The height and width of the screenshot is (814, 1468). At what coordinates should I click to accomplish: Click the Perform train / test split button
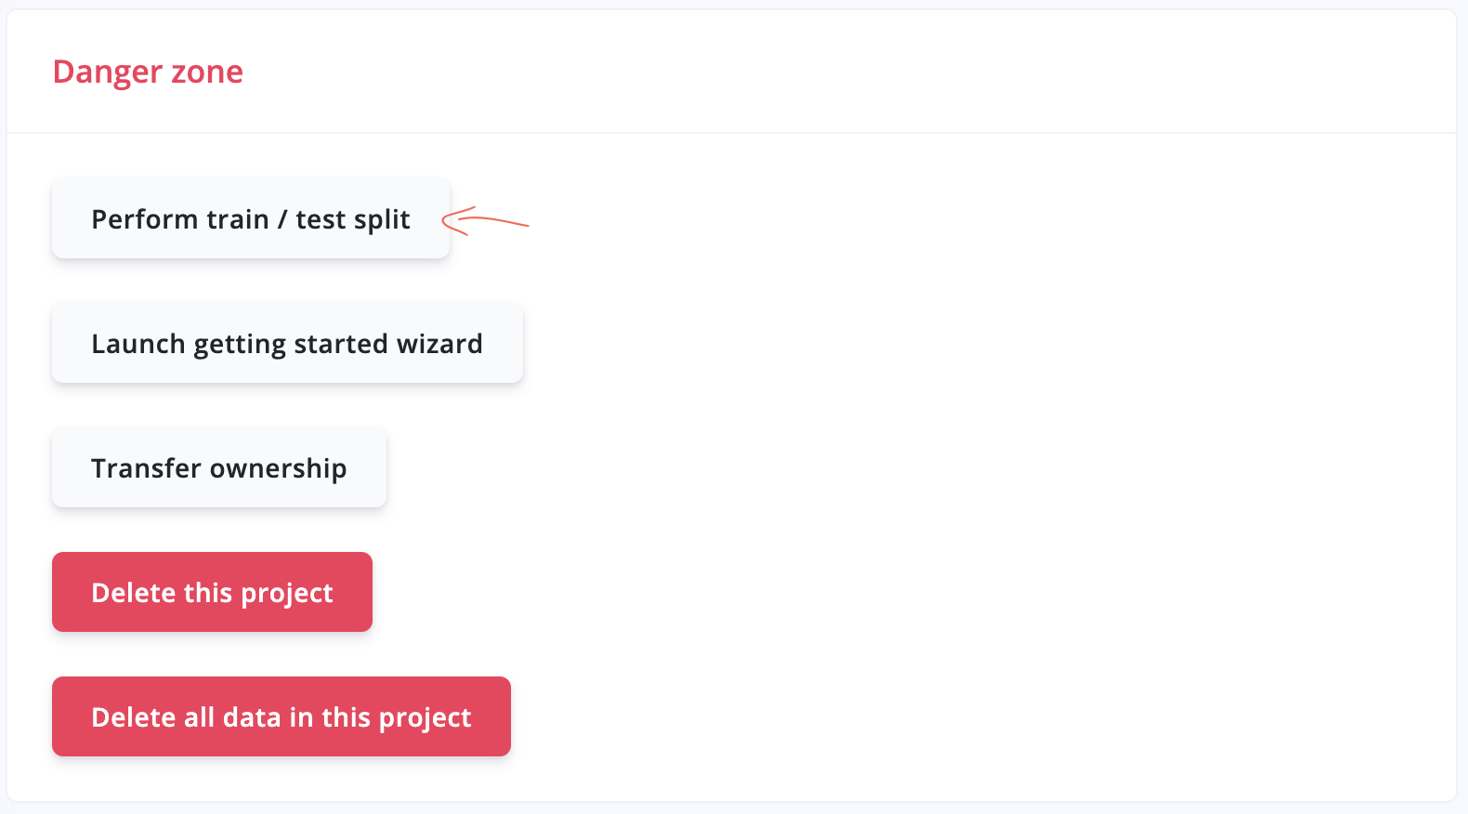(x=251, y=218)
